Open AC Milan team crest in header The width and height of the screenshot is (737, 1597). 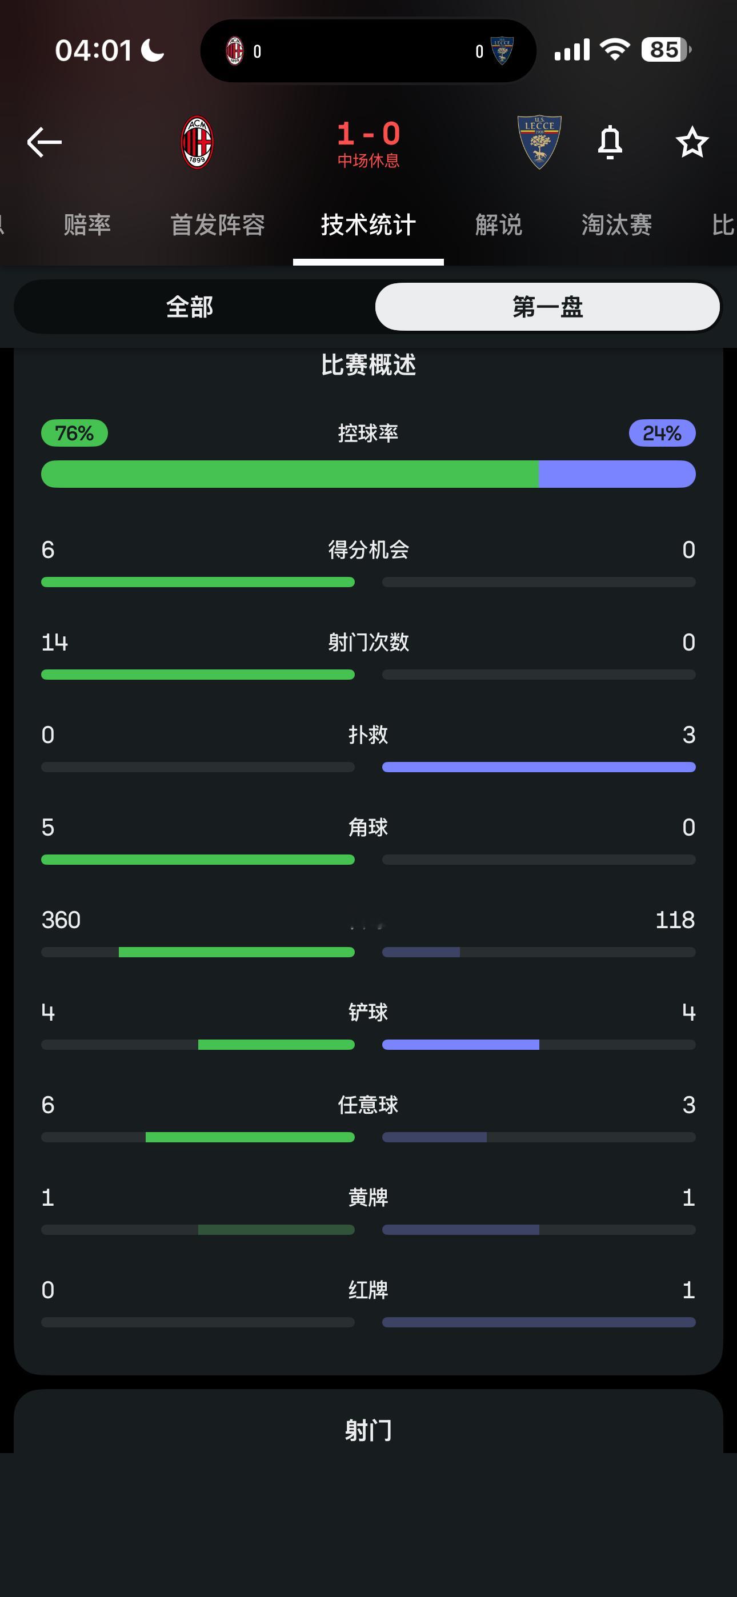click(197, 142)
